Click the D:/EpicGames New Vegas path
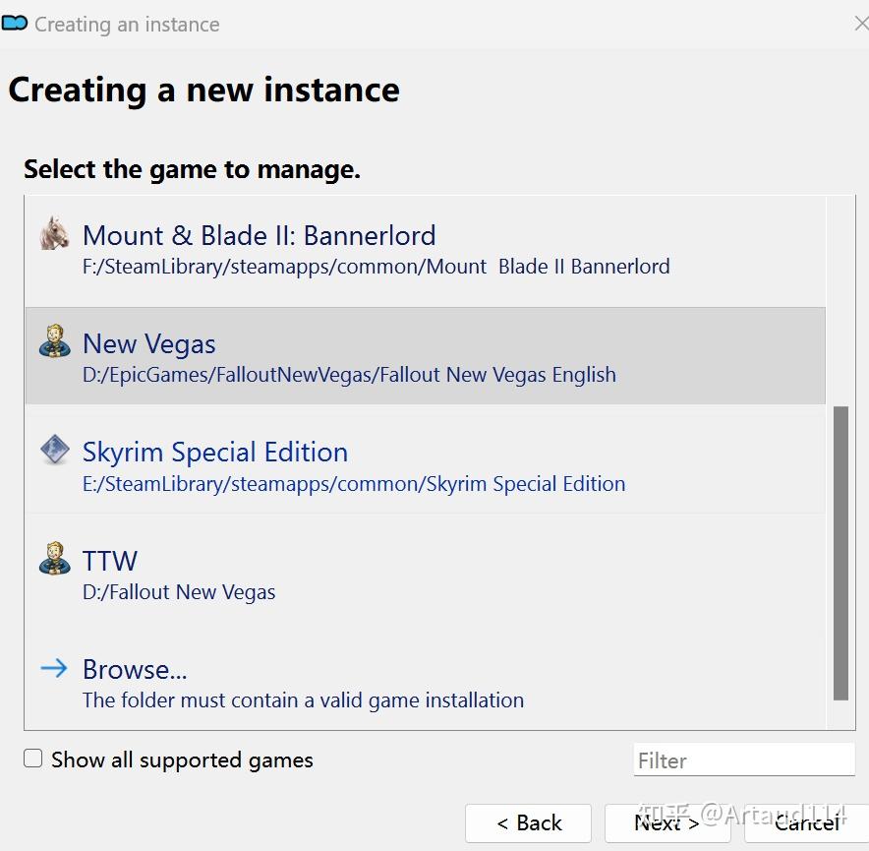Viewport: 869px width, 851px height. pos(349,375)
